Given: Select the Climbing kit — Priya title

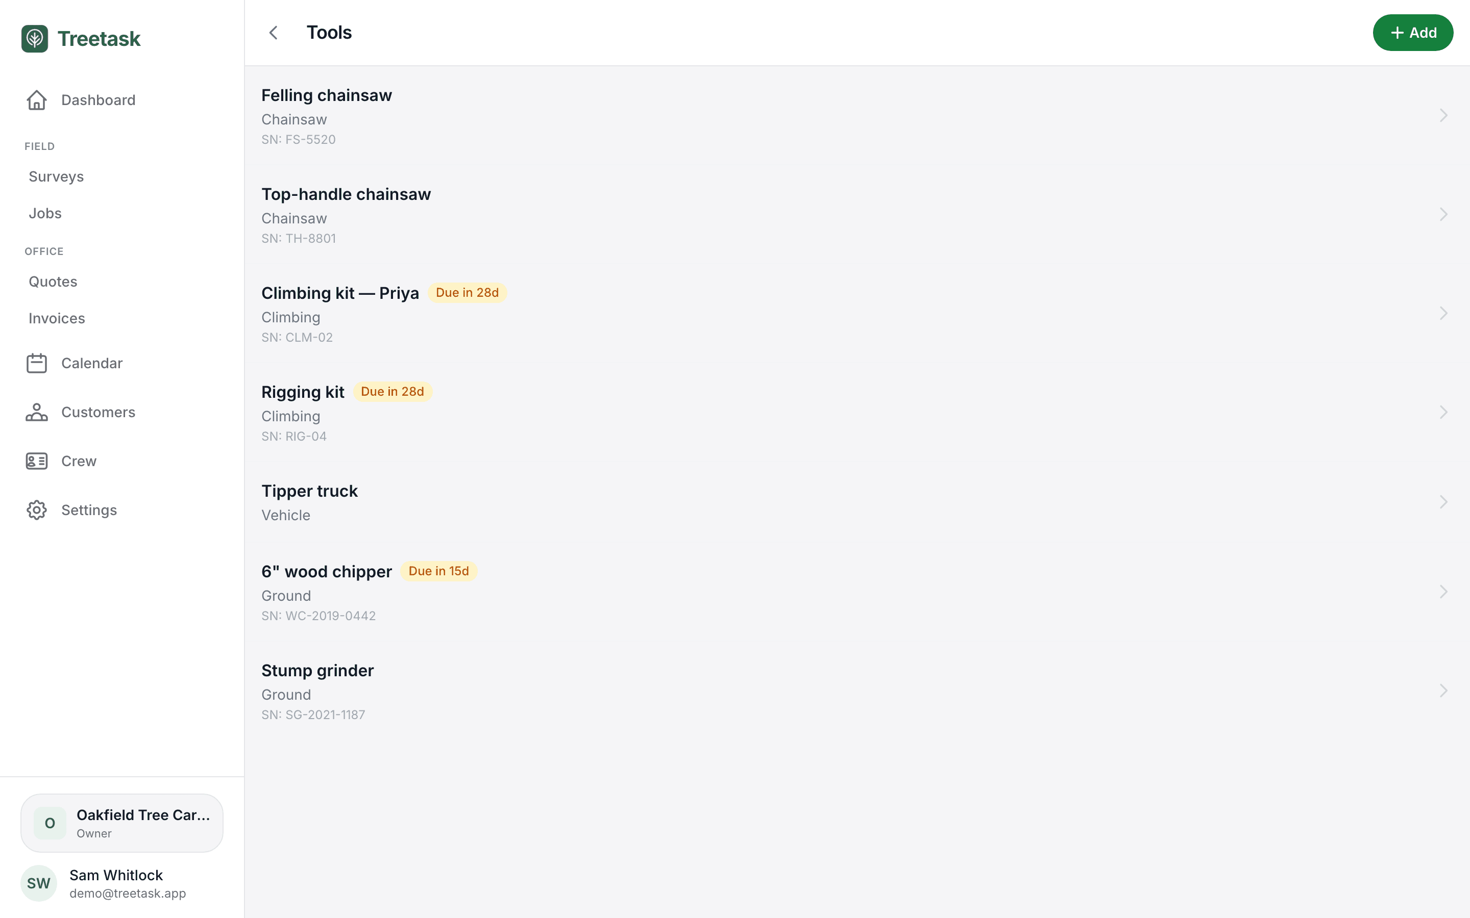Looking at the screenshot, I should point(339,293).
